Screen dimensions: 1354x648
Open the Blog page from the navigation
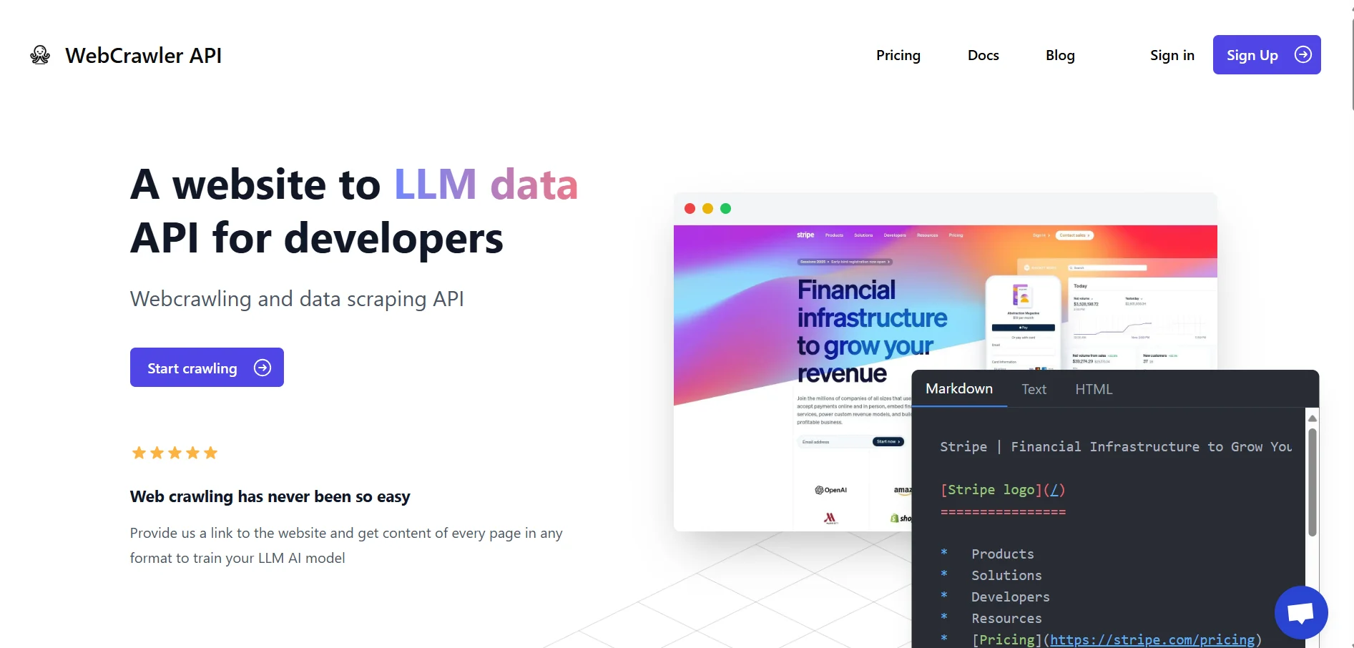click(x=1060, y=55)
